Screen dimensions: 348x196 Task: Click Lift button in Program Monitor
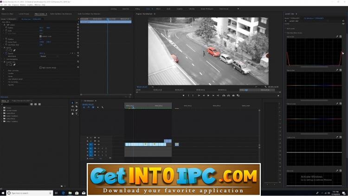tap(224, 95)
